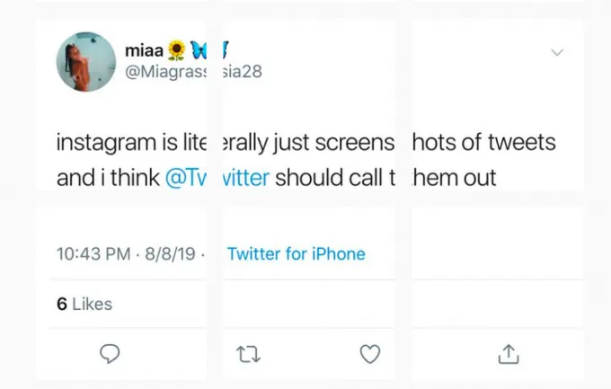This screenshot has width=611, height=389.
Task: Click the sunflower emoji beside miaa
Action: tap(178, 51)
